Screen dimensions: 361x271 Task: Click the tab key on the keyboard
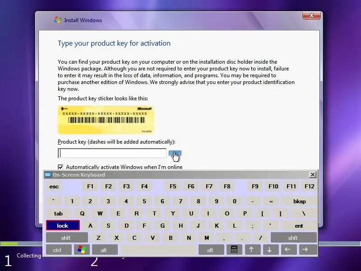tap(58, 213)
